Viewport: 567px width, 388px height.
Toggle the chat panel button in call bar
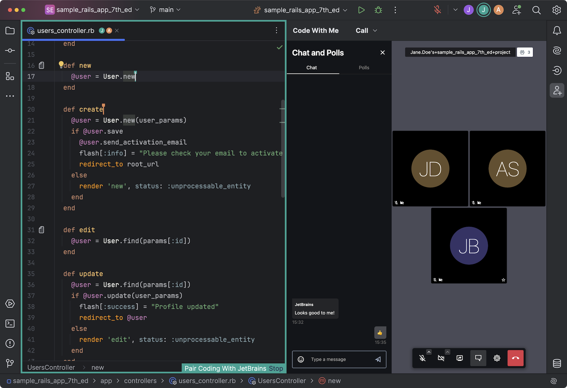[478, 358]
